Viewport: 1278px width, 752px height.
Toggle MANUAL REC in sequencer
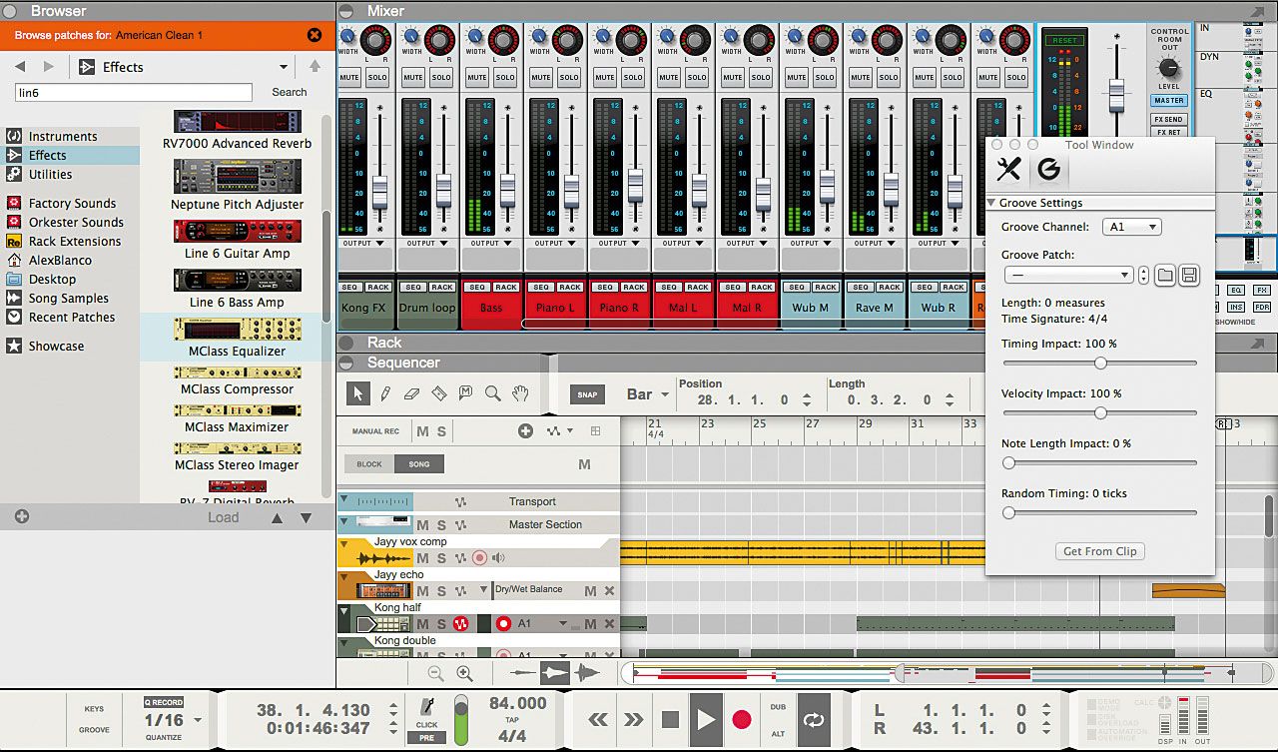[x=374, y=431]
